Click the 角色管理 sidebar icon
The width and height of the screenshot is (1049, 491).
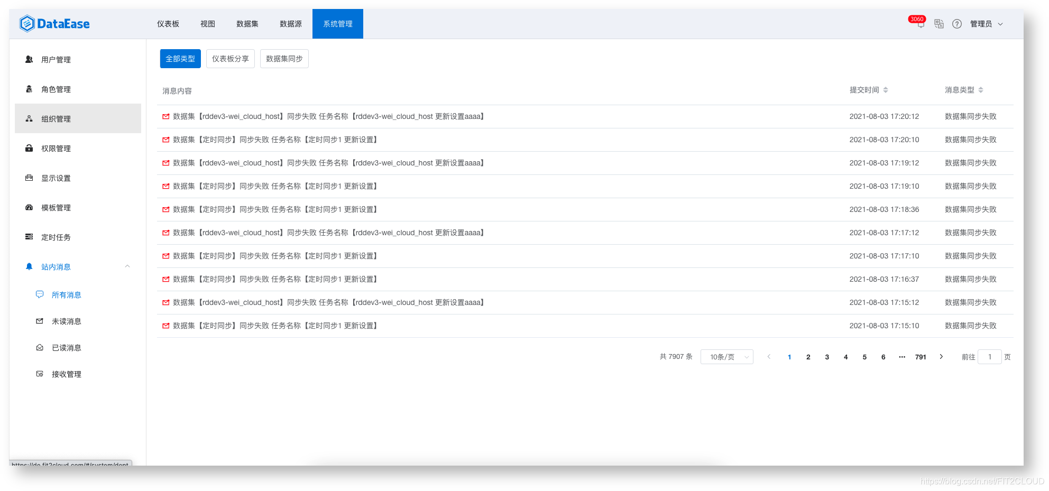point(29,89)
